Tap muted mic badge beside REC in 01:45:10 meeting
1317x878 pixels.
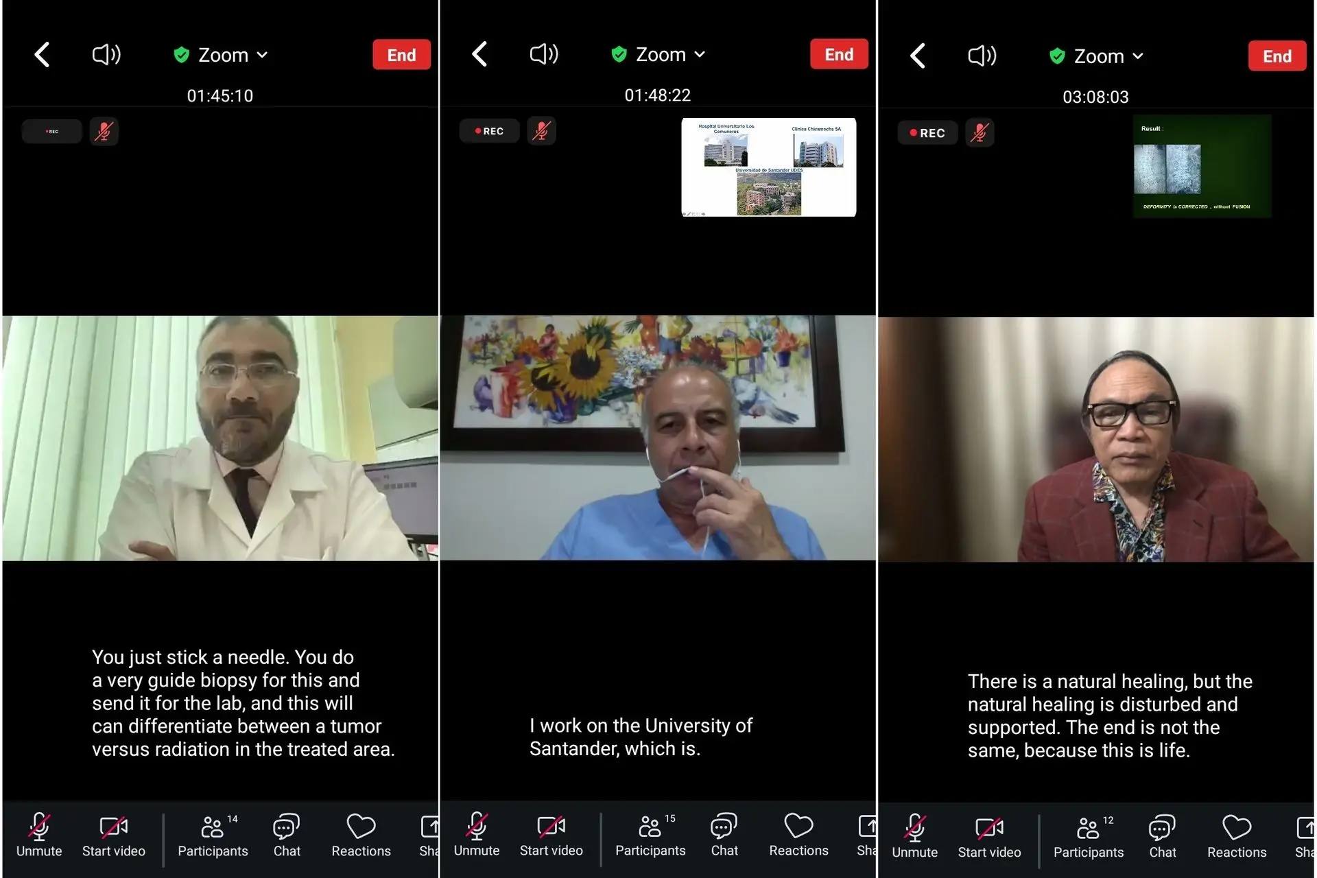click(x=104, y=131)
